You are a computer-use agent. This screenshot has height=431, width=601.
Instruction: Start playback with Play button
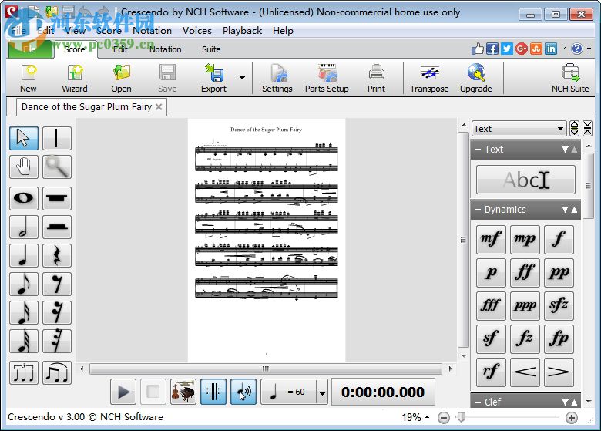[x=123, y=392]
